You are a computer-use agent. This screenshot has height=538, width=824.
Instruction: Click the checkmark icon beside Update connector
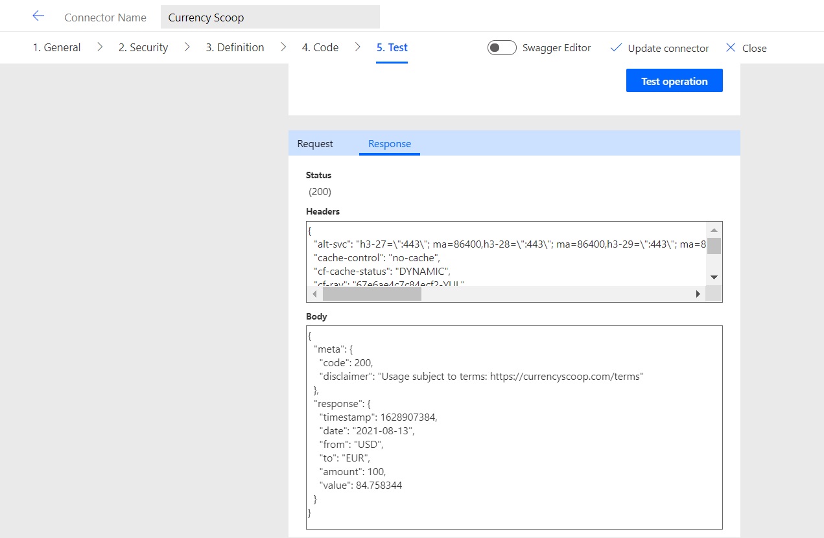coord(615,47)
